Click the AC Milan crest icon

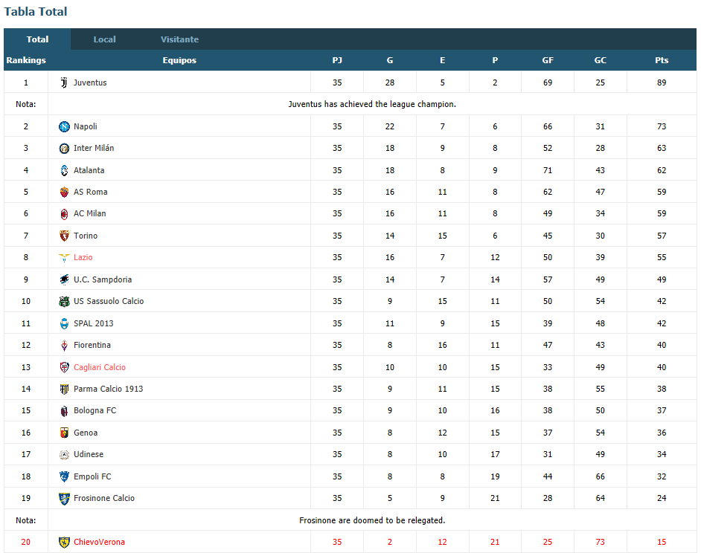(64, 214)
